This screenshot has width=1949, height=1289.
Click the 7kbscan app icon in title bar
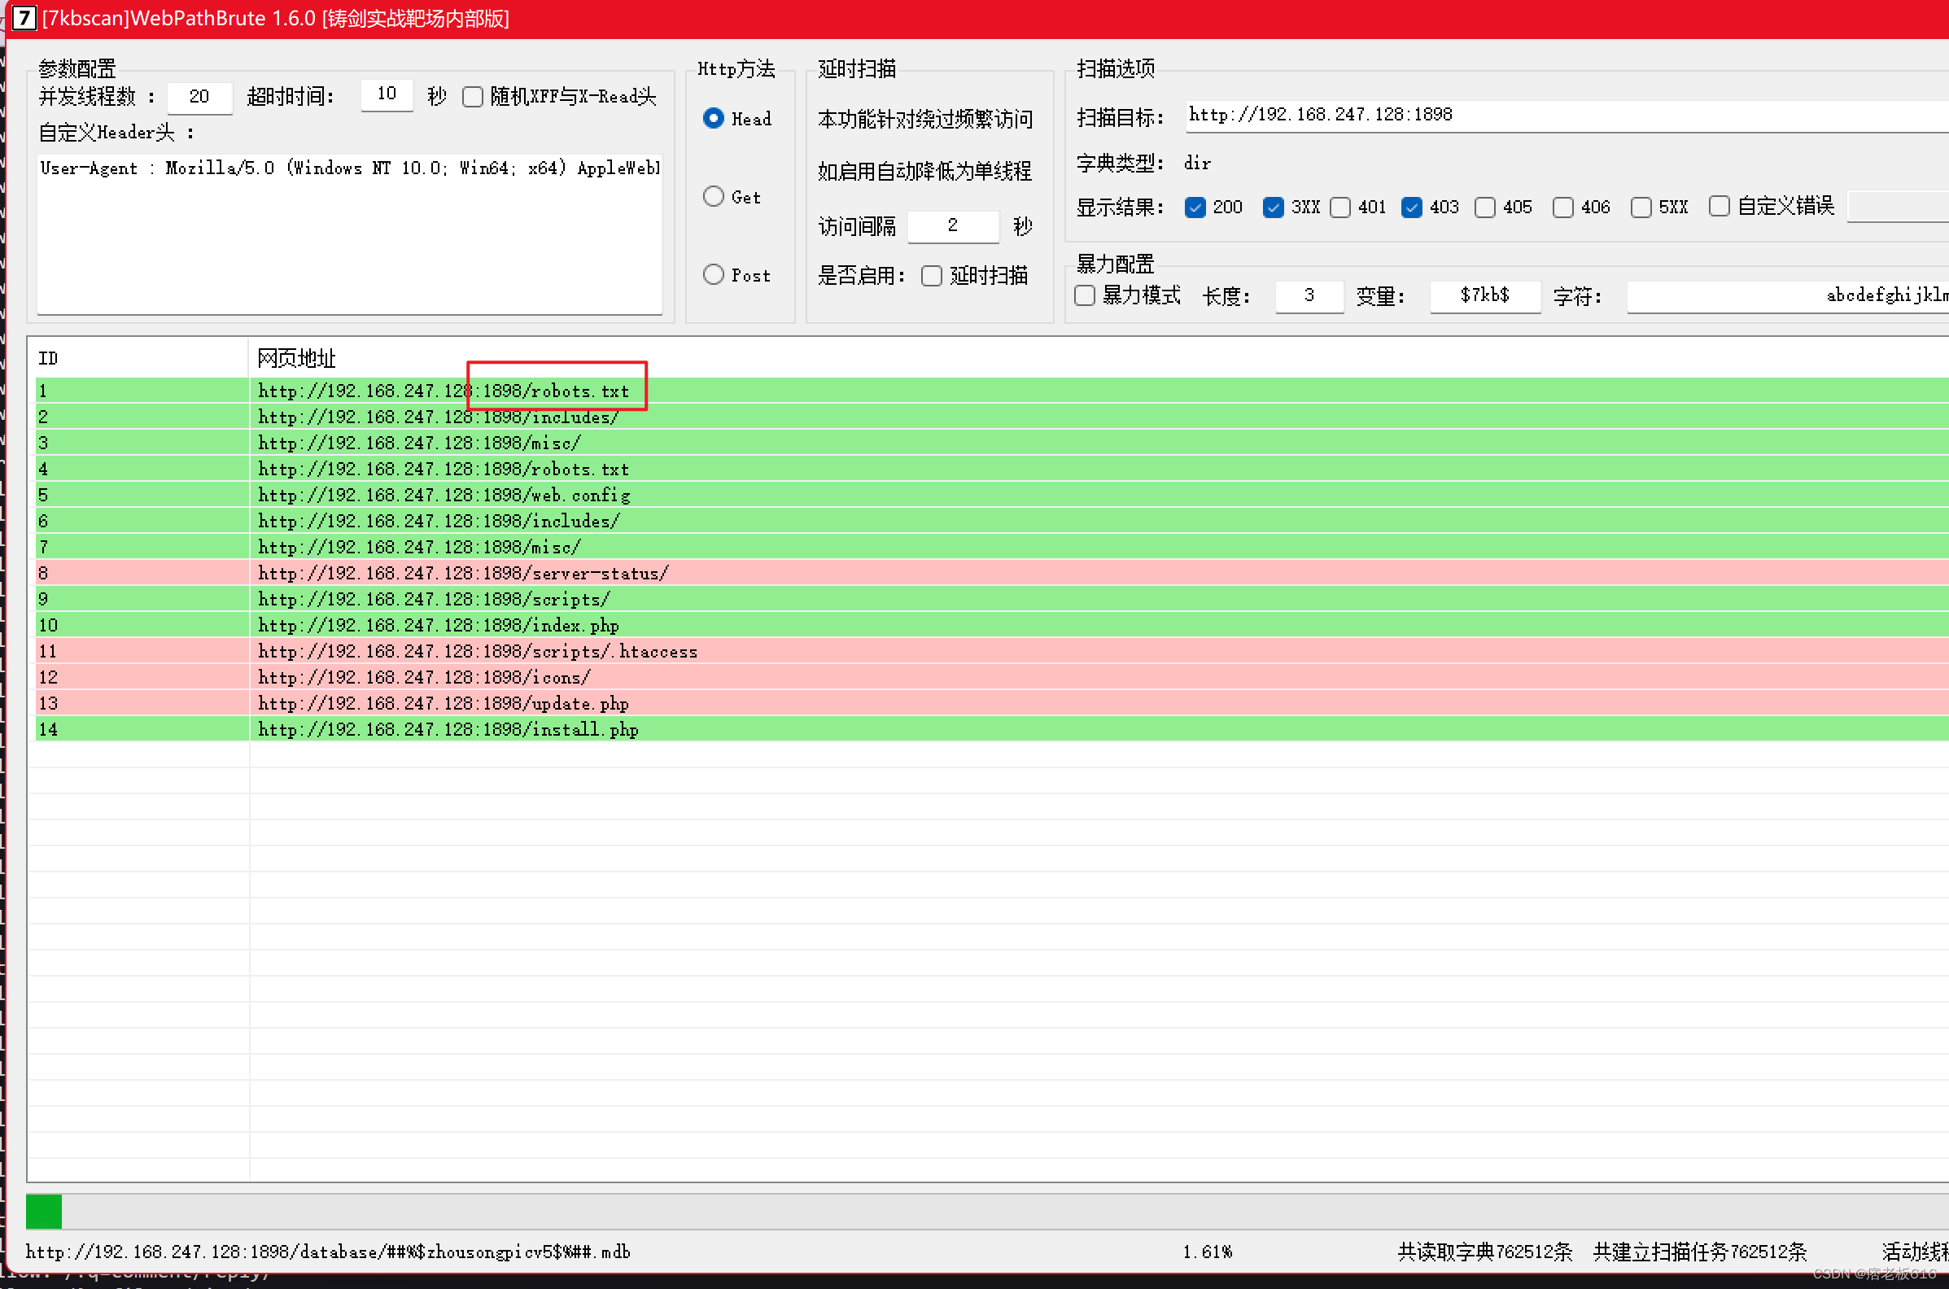click(x=24, y=17)
